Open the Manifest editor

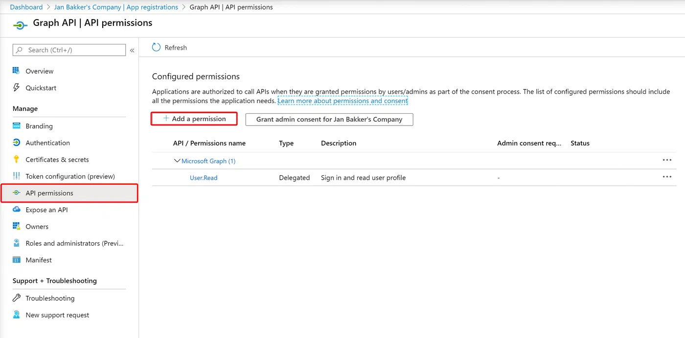pos(39,260)
